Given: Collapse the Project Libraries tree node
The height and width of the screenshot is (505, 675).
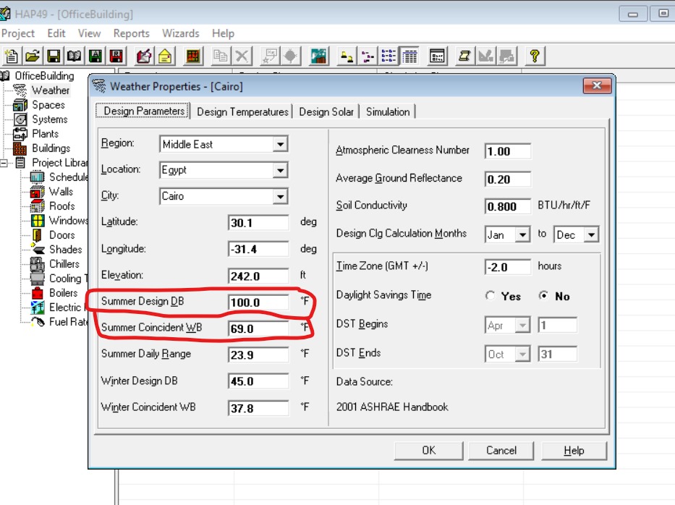Looking at the screenshot, I should click(x=4, y=163).
